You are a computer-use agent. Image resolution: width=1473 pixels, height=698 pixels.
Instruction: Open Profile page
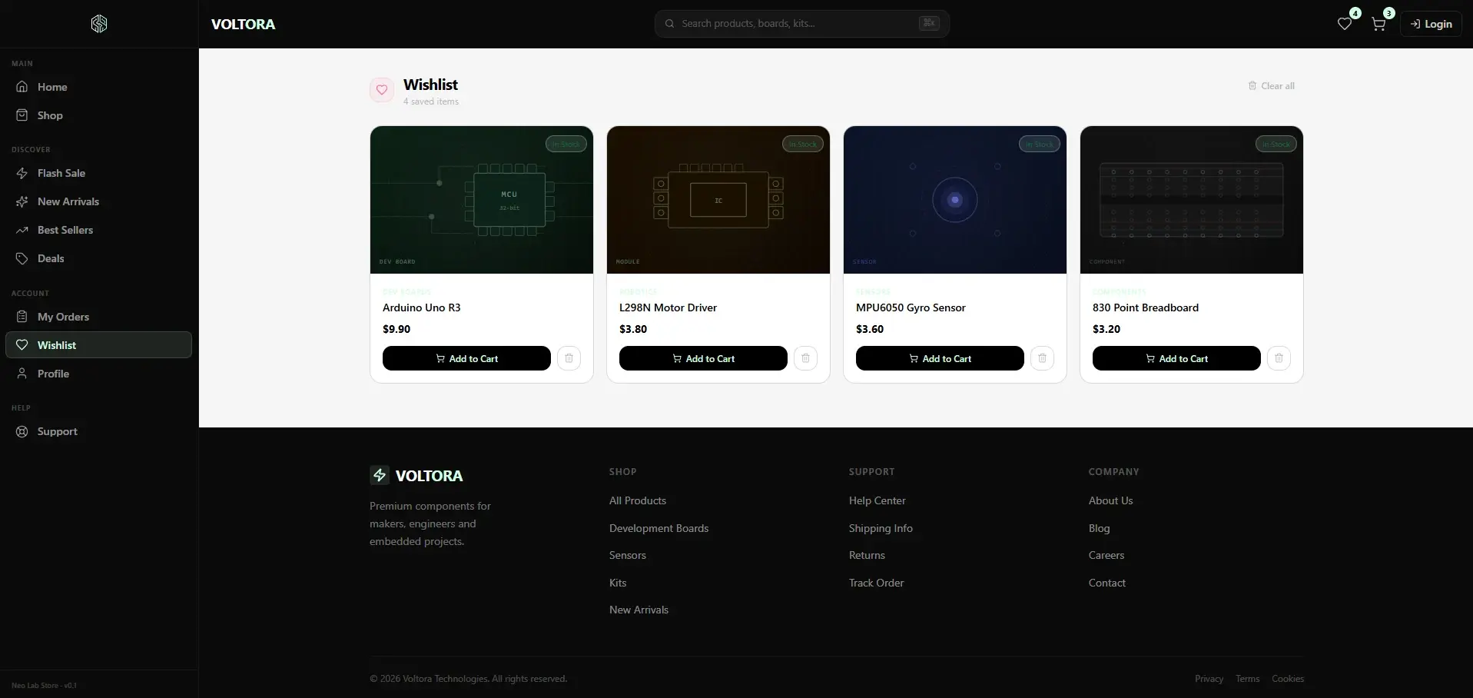[x=99, y=374]
